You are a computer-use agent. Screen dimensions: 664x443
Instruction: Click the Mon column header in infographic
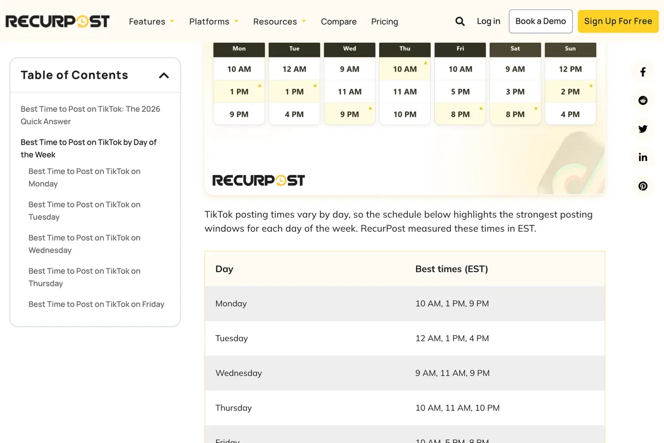[239, 49]
